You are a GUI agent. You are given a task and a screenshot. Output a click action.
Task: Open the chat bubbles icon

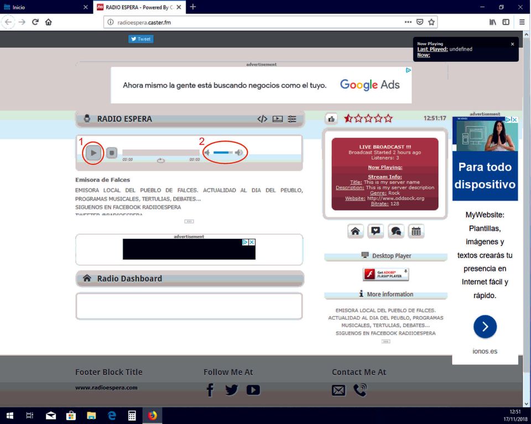coord(396,232)
